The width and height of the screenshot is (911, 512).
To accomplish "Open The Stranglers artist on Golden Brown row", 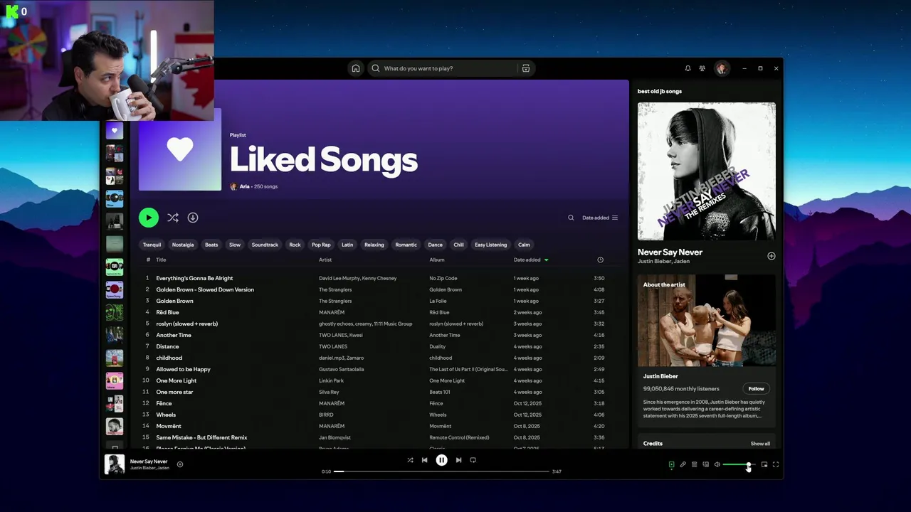I will point(335,301).
